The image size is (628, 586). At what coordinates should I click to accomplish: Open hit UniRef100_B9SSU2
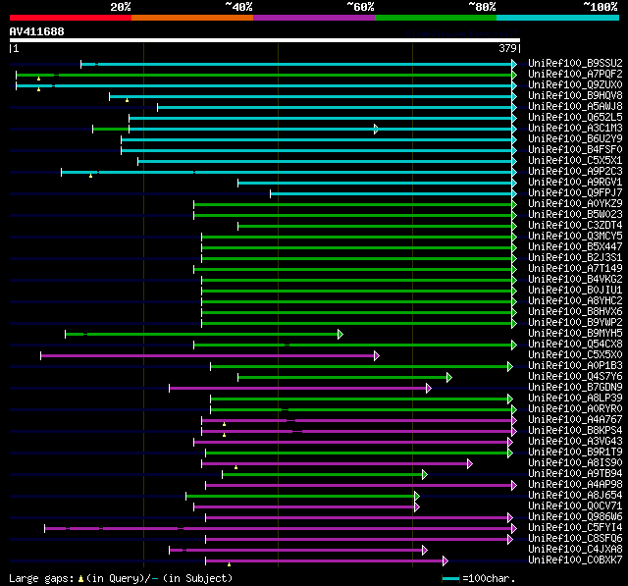575,63
